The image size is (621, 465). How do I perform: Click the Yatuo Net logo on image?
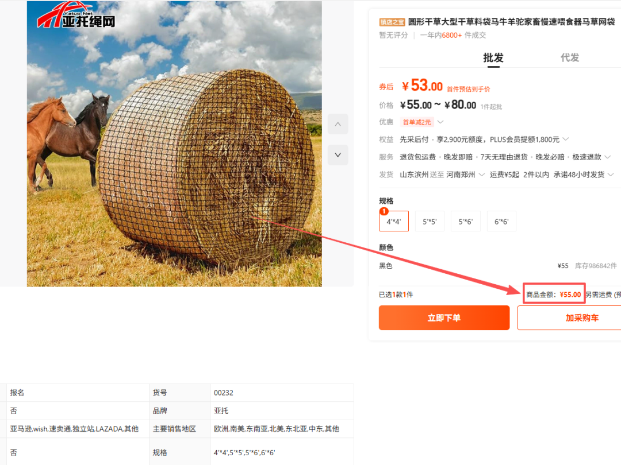(76, 16)
